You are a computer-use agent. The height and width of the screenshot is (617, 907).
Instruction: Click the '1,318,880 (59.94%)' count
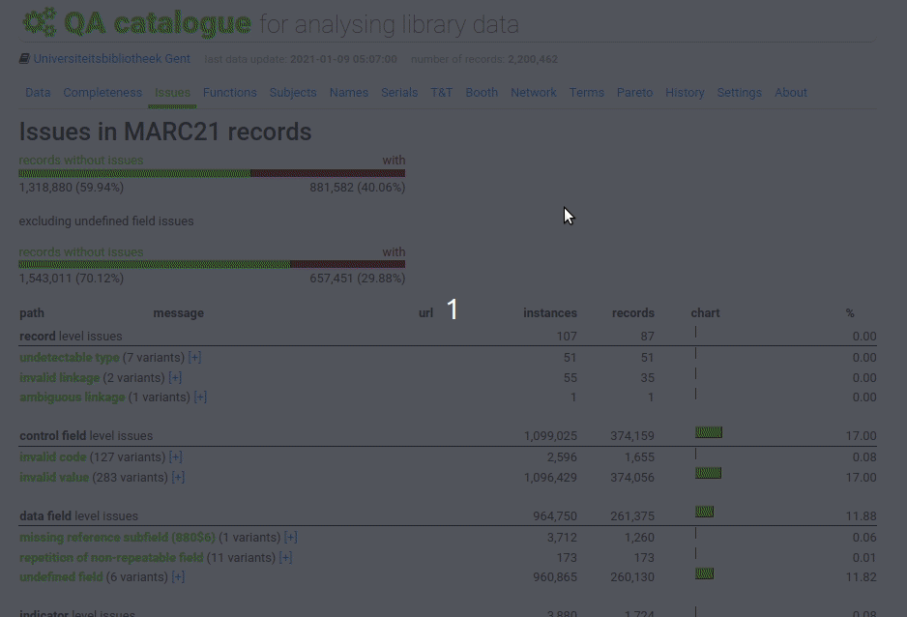[x=72, y=188]
